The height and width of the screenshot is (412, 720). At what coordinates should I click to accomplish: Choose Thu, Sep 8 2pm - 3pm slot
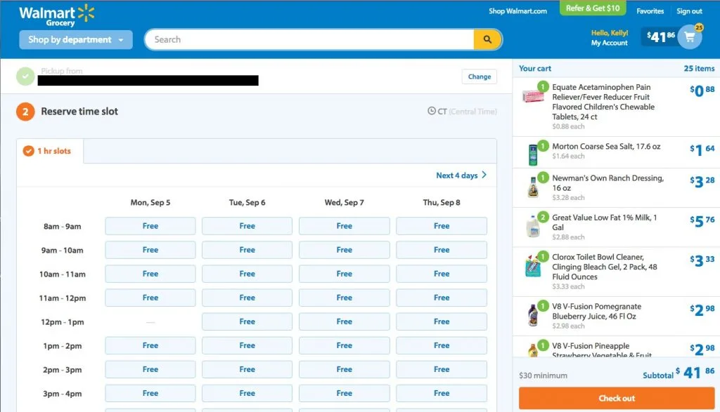442,369
